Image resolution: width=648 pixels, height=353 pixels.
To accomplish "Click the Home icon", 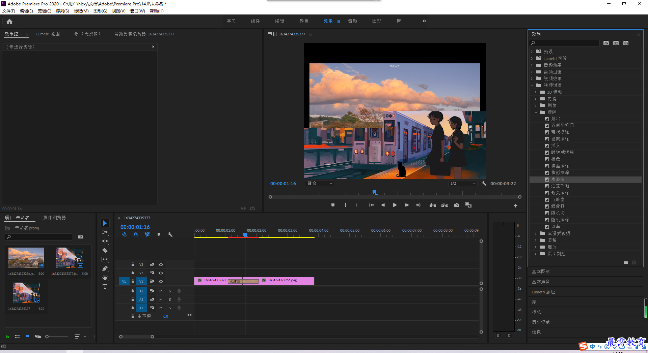I will pyautogui.click(x=9, y=22).
